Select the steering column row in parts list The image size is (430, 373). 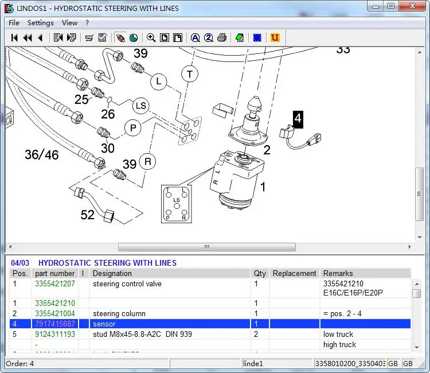[x=119, y=314]
